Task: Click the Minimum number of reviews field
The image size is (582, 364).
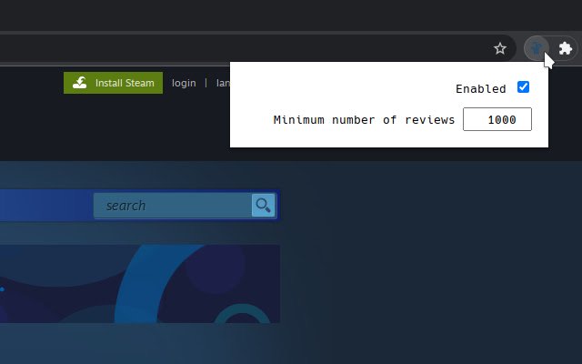Action: coord(497,119)
